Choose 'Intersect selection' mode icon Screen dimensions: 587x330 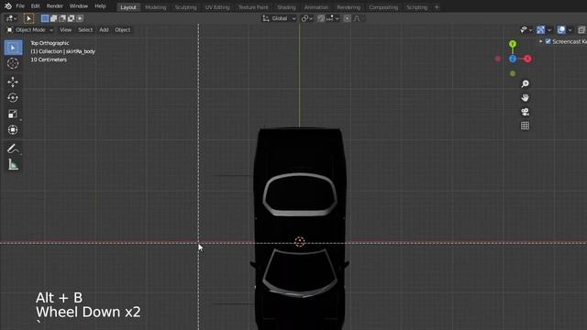(x=80, y=18)
